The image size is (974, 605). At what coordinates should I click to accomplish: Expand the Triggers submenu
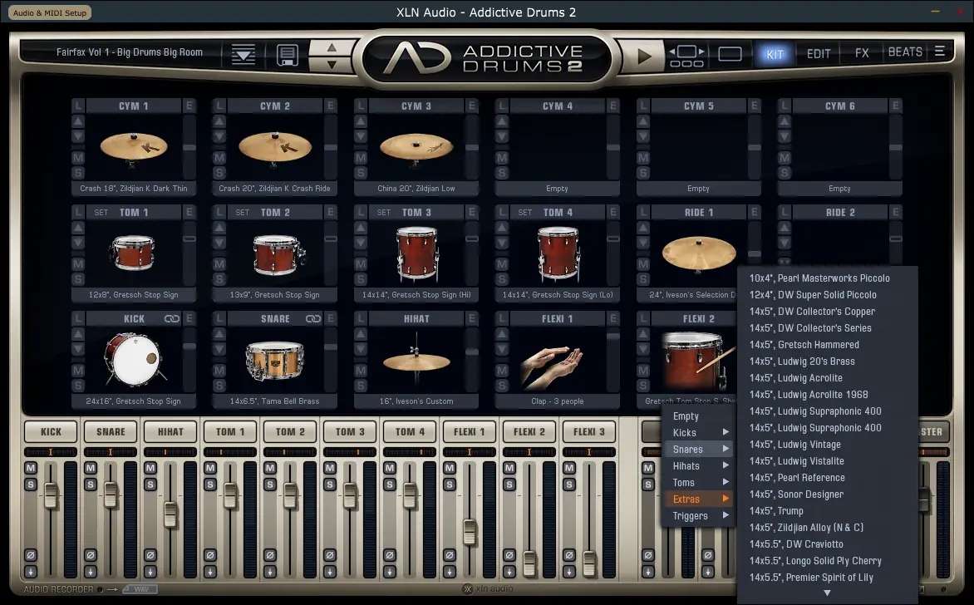click(698, 515)
